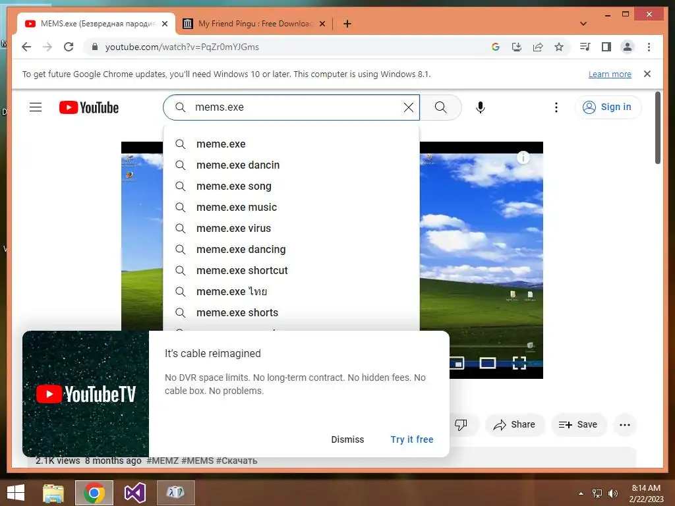Search with your voice microphone
Image resolution: width=675 pixels, height=506 pixels.
pyautogui.click(x=481, y=107)
